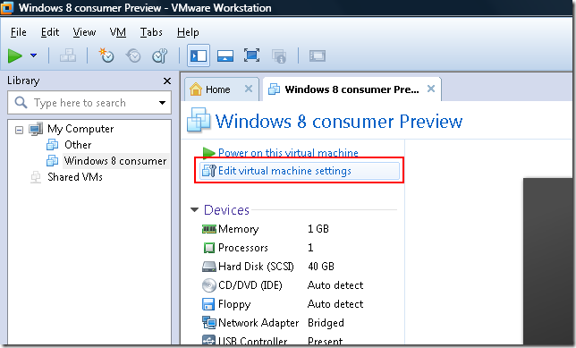576x348 pixels.
Task: Click the memory chip icon
Action: (209, 229)
